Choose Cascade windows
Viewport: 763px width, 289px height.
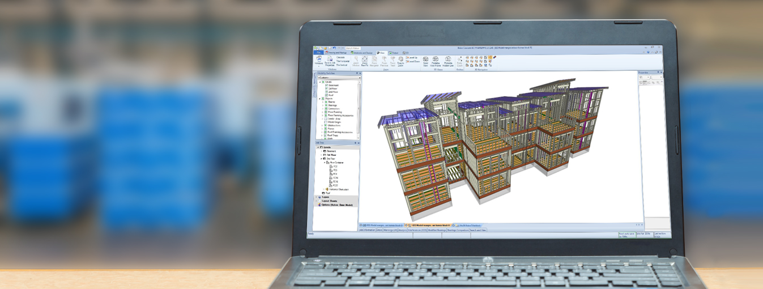pos(340,57)
